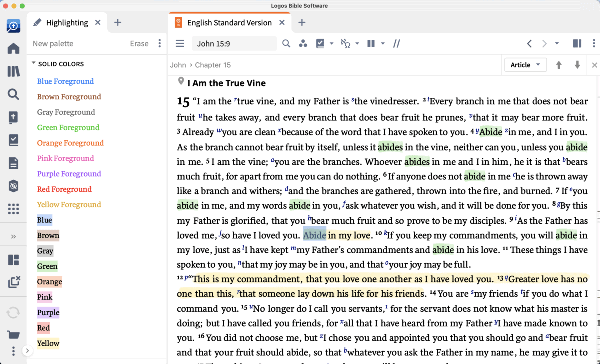
Task: Click the Home icon in the sidebar
Action: (x=13, y=48)
